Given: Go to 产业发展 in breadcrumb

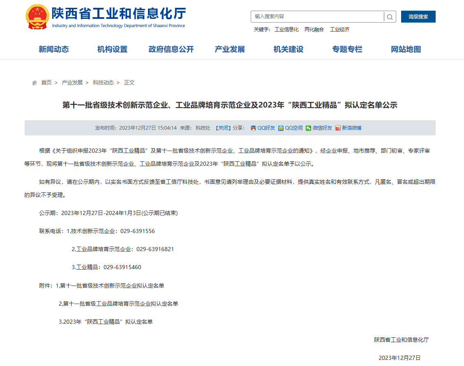Looking at the screenshot, I should coord(72,83).
